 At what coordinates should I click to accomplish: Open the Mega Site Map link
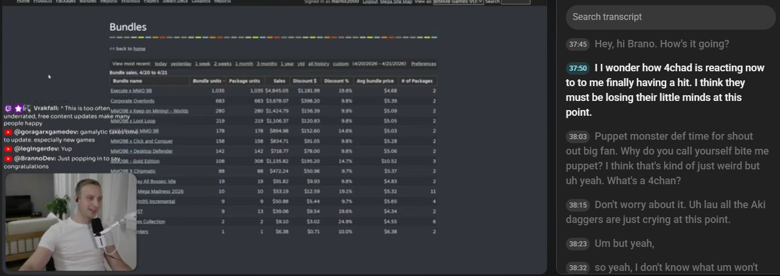point(395,2)
